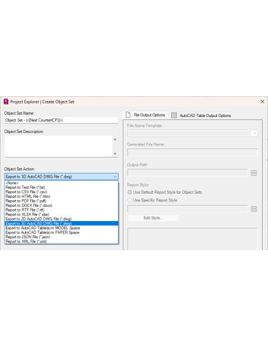This screenshot has height=347, width=268.
Task: Select Report to CSV File (*.csv)
Action: 62,192
